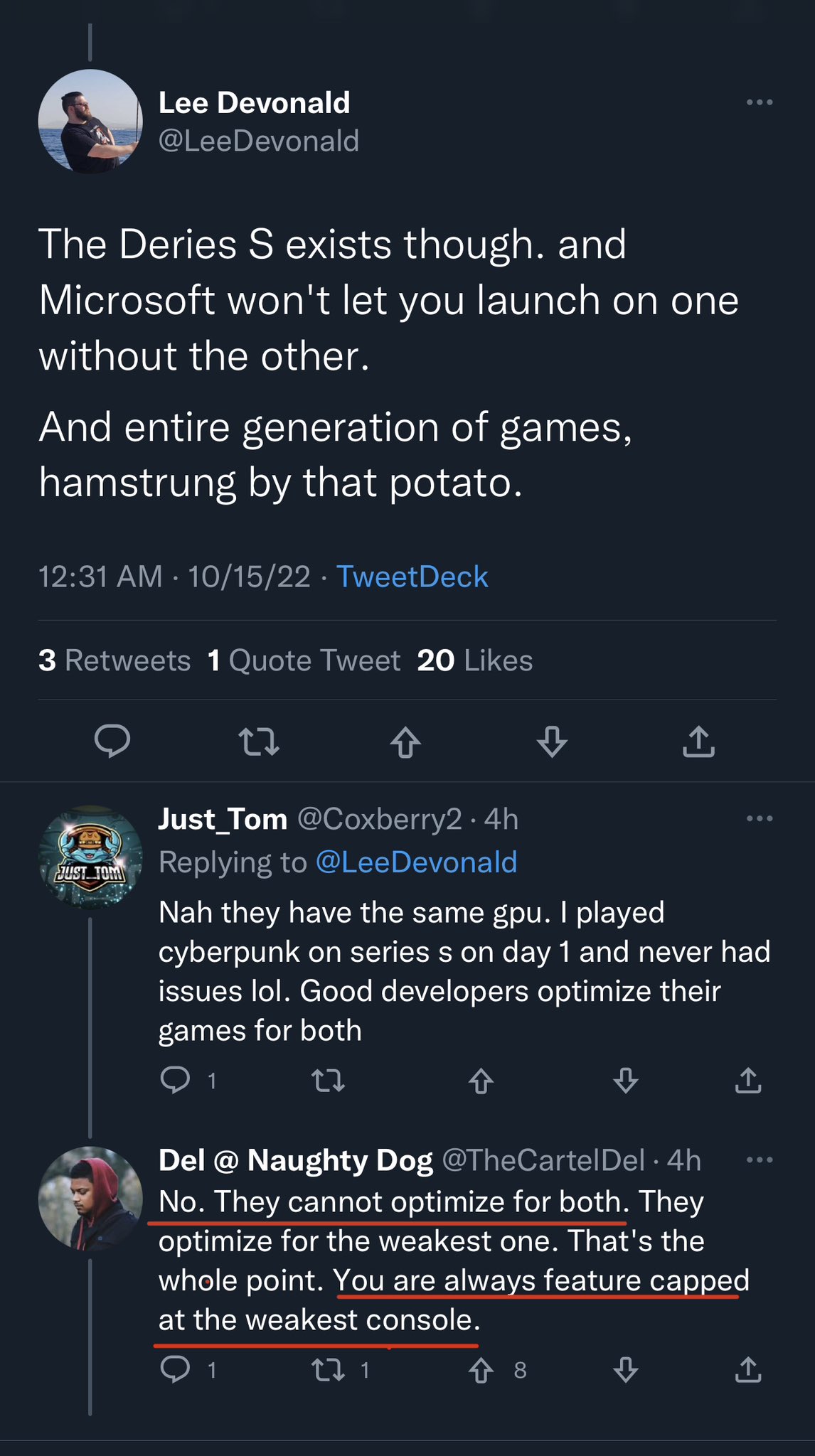The image size is (815, 1456).
Task: Share Lee Devonald's main tweet
Action: point(698,742)
